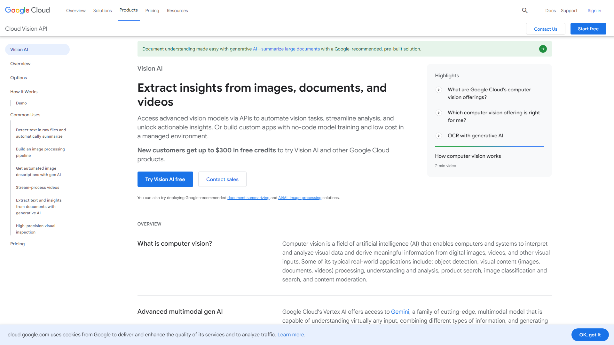Viewport: 614px width, 345px height.
Task: Open How It Works sidebar section
Action: [24, 92]
